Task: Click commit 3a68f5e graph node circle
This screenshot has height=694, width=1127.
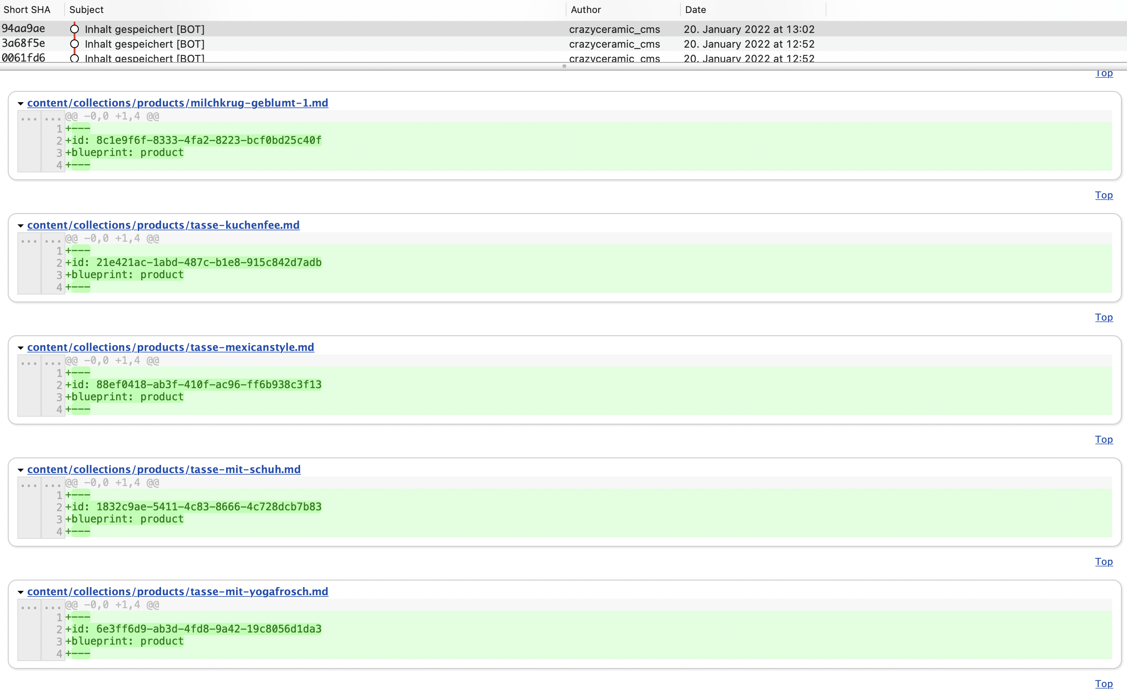Action: tap(74, 44)
